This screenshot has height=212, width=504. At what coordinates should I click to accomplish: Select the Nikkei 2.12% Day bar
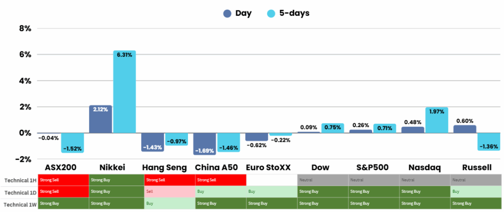100,119
